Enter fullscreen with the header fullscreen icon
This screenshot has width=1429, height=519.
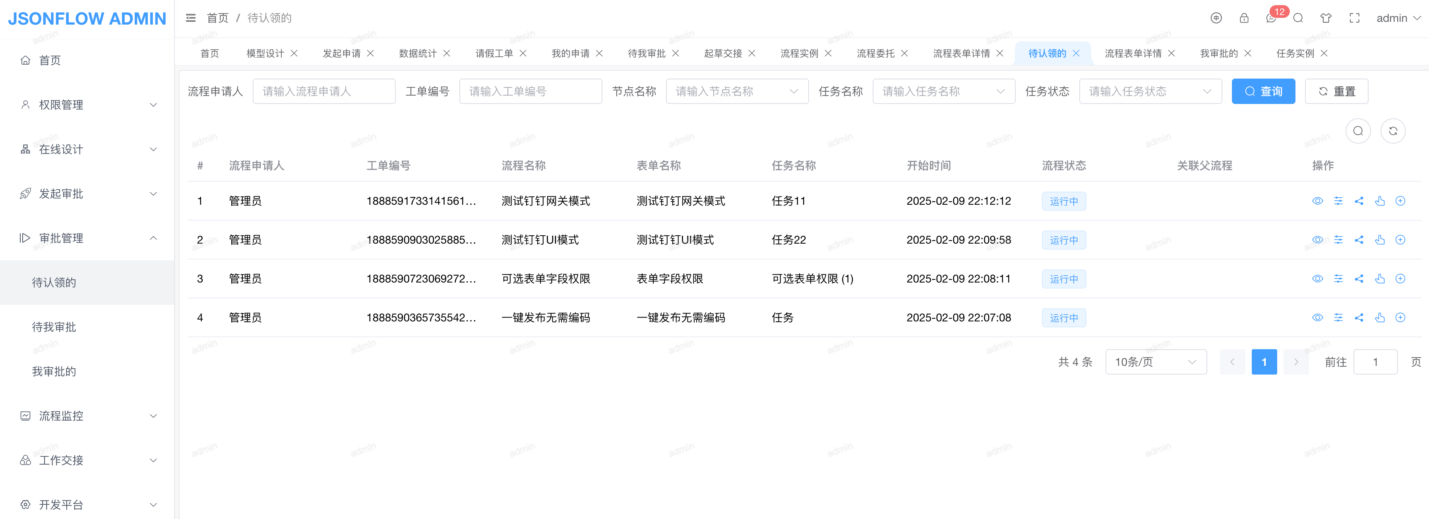click(1354, 18)
